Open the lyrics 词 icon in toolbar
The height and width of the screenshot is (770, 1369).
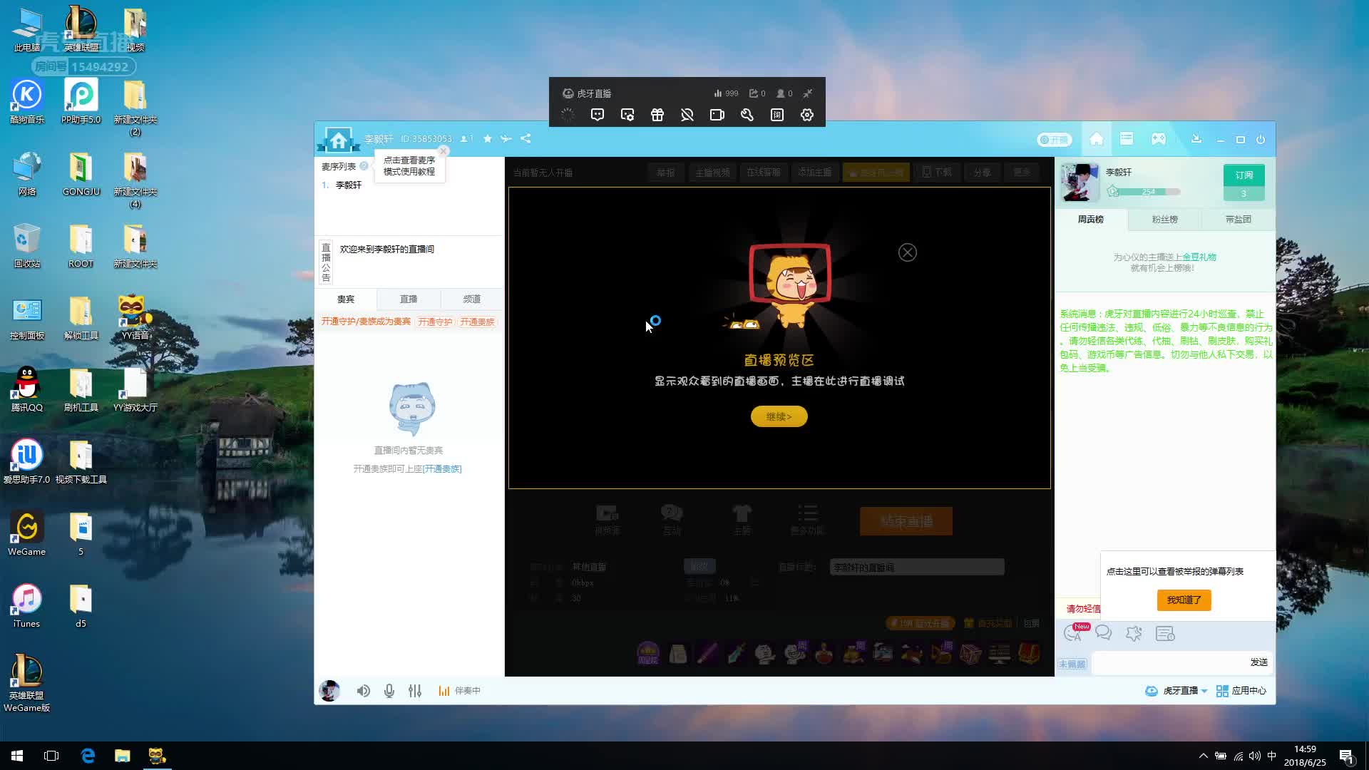776,115
